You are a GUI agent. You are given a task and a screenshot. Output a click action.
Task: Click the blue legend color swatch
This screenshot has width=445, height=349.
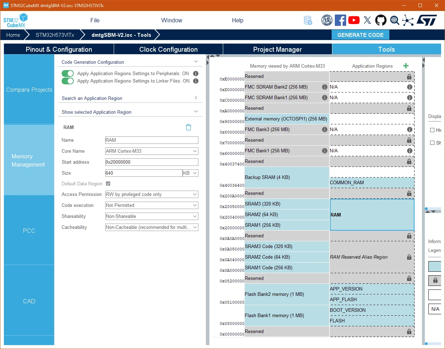[x=435, y=266]
